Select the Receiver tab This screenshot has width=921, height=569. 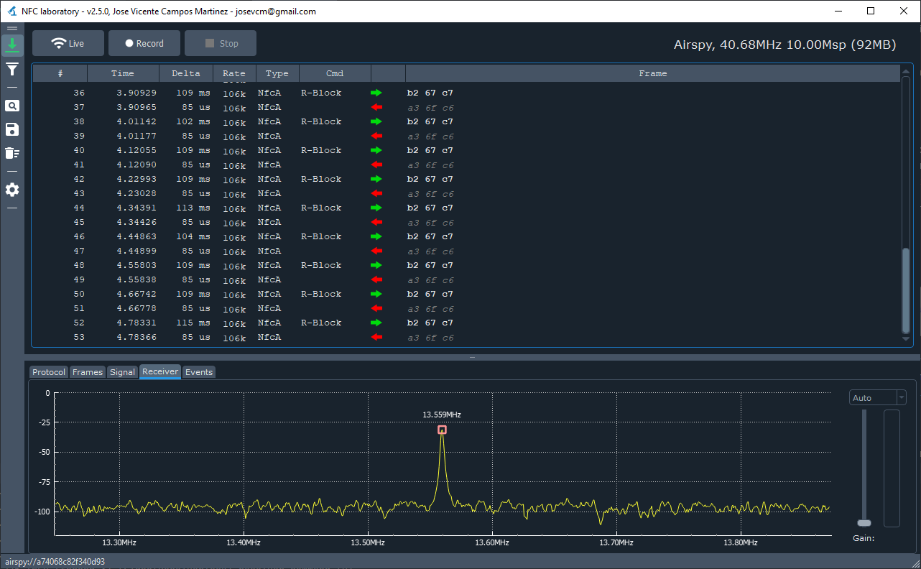click(x=160, y=371)
